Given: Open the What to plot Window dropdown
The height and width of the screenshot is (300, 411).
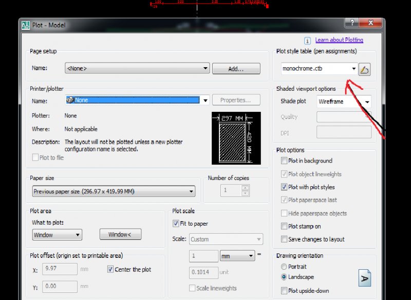Looking at the screenshot, I should [x=57, y=234].
